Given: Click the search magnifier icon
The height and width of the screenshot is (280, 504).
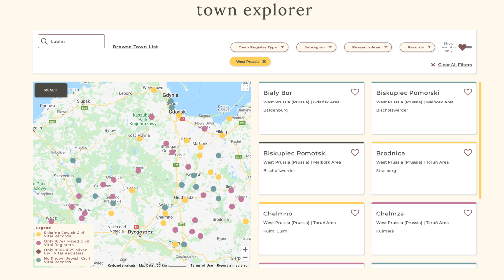Looking at the screenshot, I should [x=44, y=41].
